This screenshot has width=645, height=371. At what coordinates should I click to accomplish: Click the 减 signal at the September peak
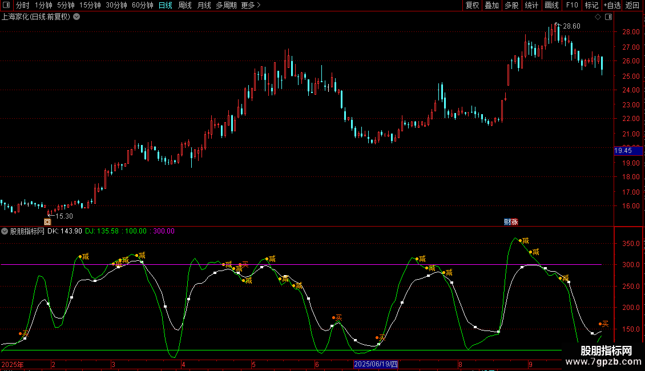pos(525,241)
